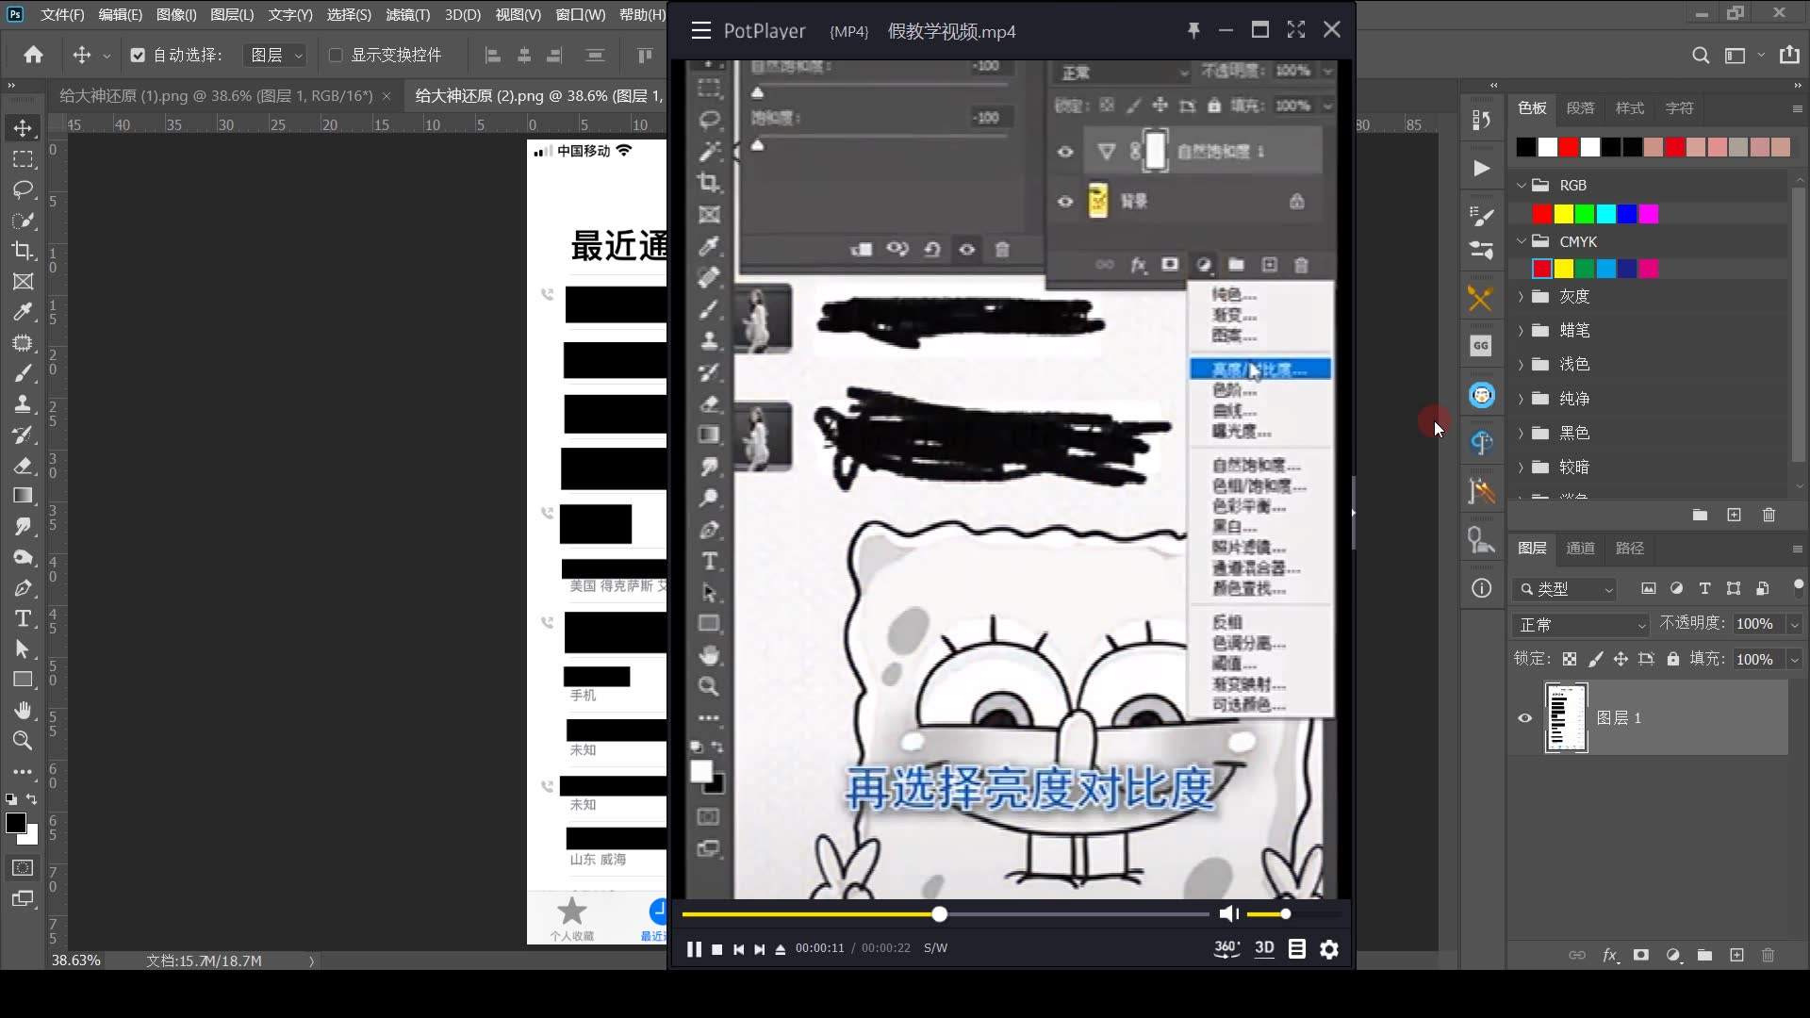Pick the yellow swatch in RGB group
1810x1018 pixels.
click(1563, 214)
